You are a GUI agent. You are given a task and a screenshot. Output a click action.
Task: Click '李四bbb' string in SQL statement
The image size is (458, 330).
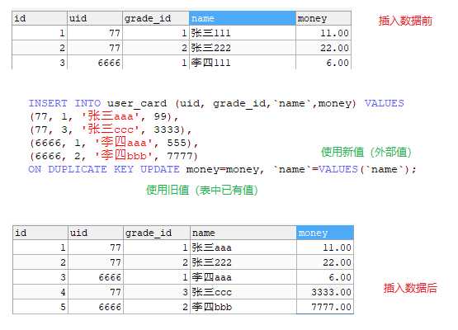tap(124, 156)
